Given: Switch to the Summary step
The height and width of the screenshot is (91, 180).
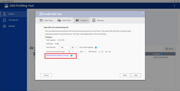Looking at the screenshot, I should coord(98,20).
